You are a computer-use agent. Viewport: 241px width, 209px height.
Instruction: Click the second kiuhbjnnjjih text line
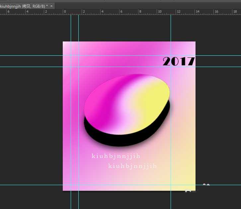pyautogui.click(x=132, y=166)
